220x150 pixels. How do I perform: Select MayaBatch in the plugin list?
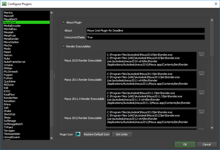[11, 19]
